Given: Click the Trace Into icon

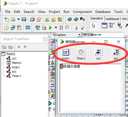Looking at the screenshot, I should pyautogui.click(x=76, y=28).
